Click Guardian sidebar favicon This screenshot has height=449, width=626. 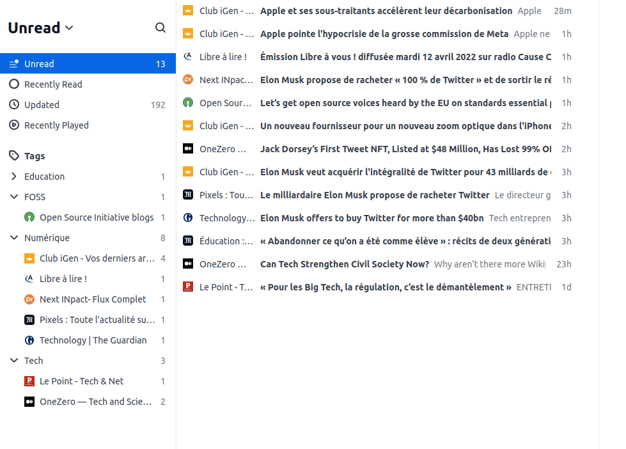coord(29,340)
